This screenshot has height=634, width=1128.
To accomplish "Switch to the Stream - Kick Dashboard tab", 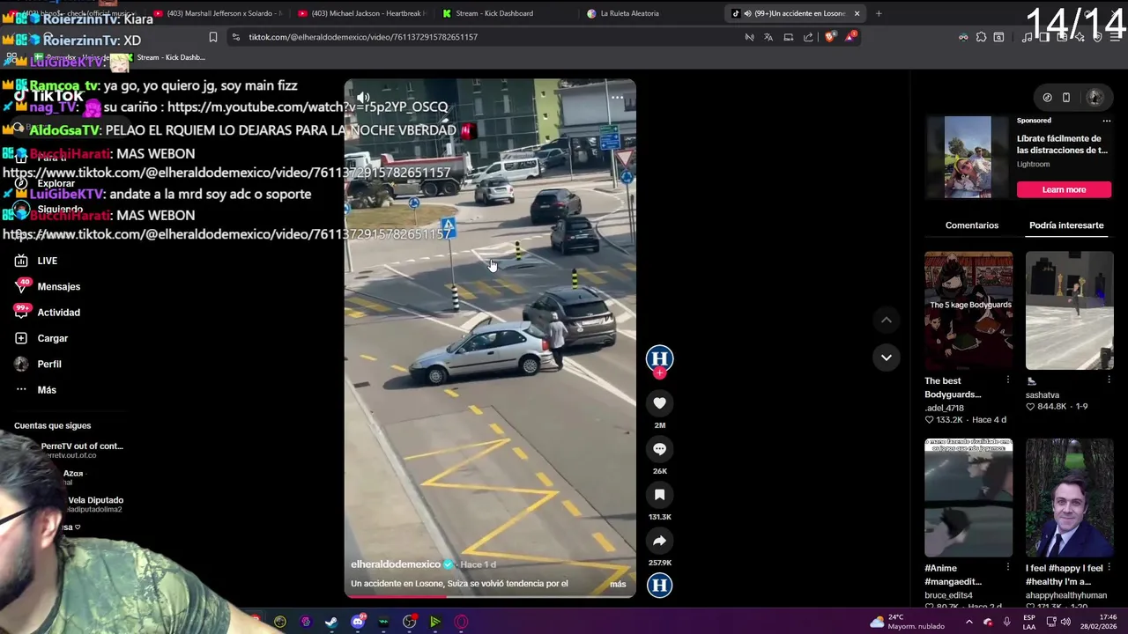I will (494, 13).
